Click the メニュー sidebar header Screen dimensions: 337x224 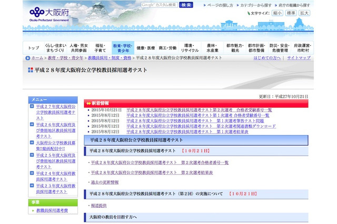(x=53, y=100)
